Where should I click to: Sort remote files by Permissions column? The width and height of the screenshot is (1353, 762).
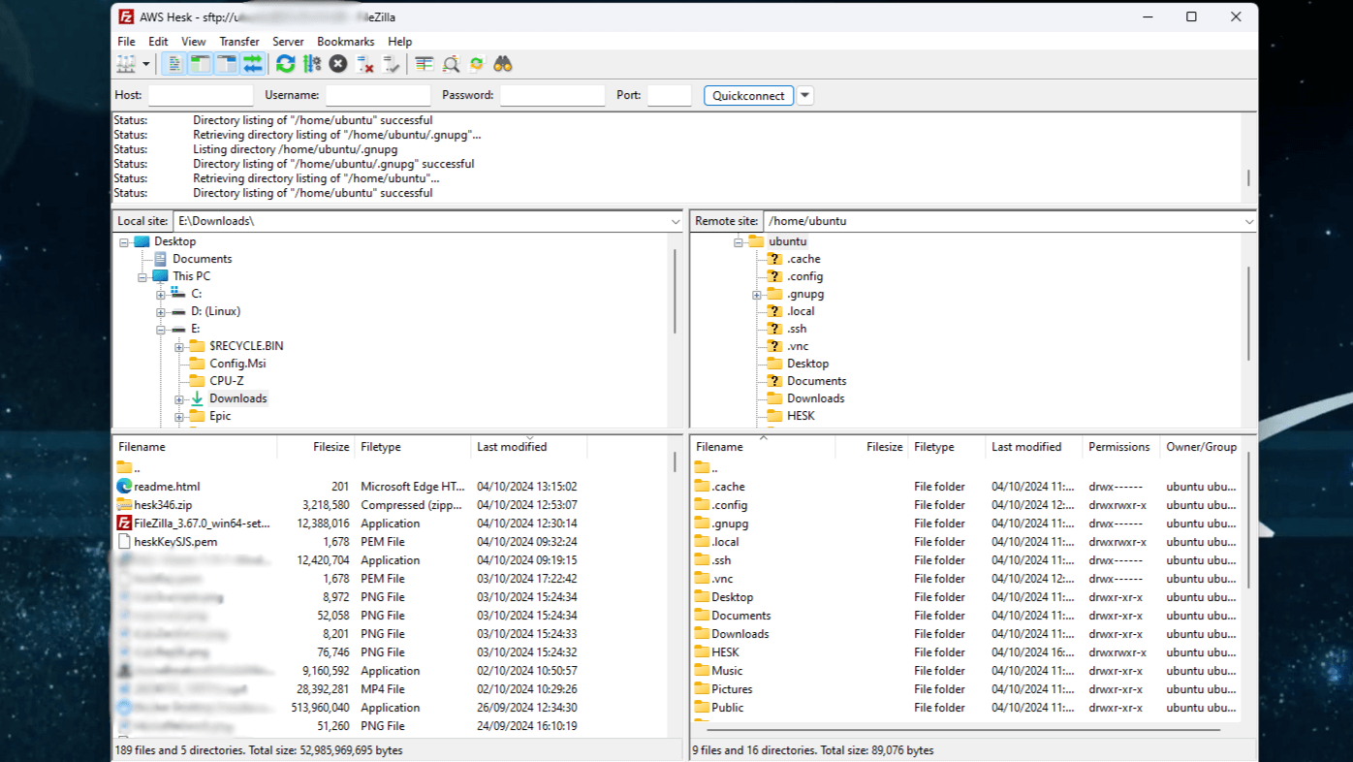[x=1119, y=446]
